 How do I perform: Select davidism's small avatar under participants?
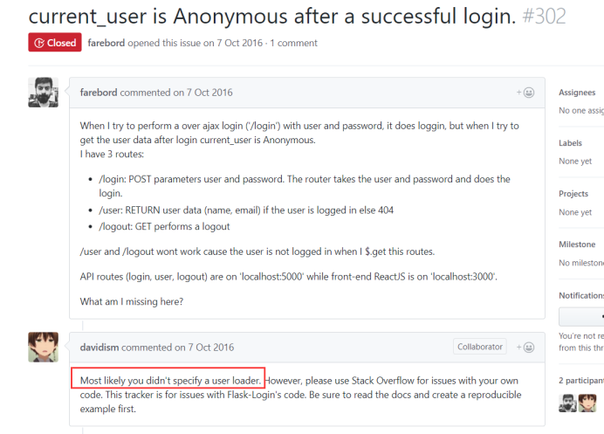coord(587,403)
